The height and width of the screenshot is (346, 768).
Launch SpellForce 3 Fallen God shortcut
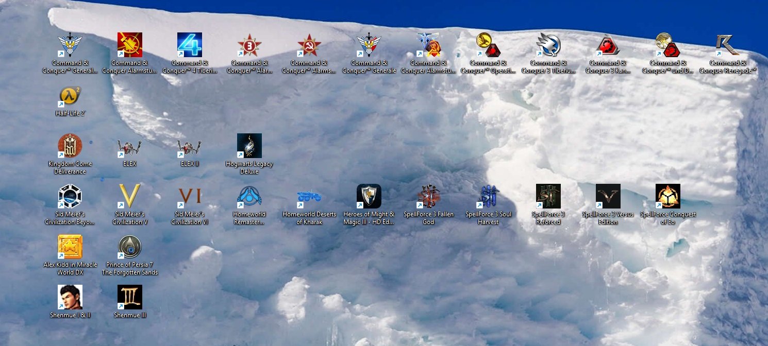pos(429,196)
